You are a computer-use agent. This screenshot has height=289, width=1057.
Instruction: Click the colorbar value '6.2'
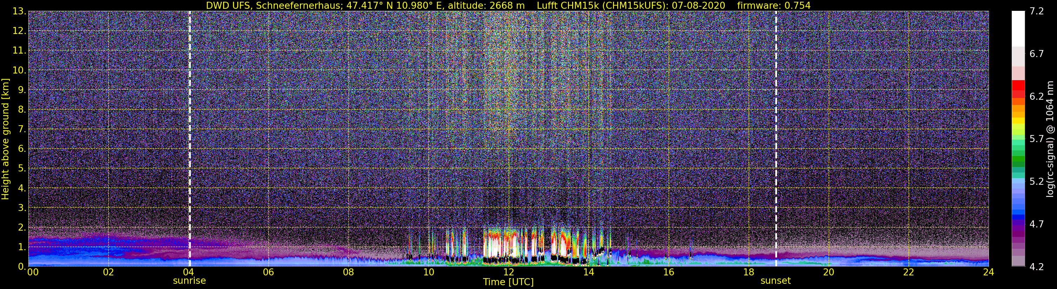pyautogui.click(x=1037, y=97)
